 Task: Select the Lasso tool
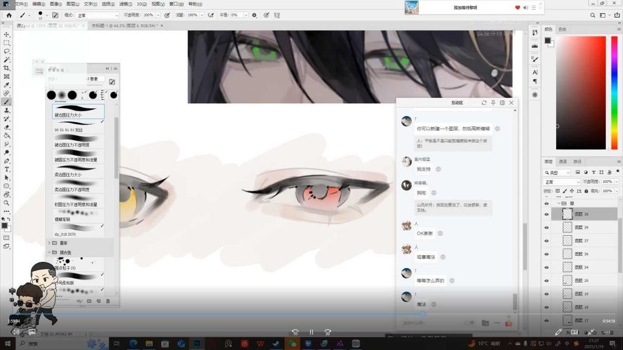coord(7,52)
